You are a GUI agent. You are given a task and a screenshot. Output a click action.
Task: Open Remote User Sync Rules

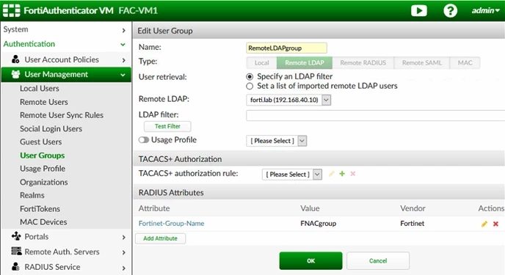click(x=62, y=115)
